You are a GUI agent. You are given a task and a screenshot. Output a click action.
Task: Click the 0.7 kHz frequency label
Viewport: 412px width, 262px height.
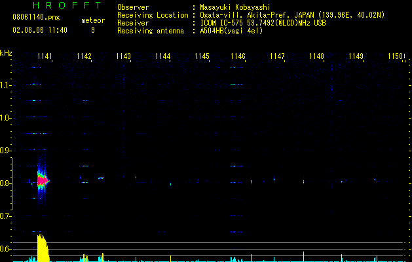tap(5, 216)
